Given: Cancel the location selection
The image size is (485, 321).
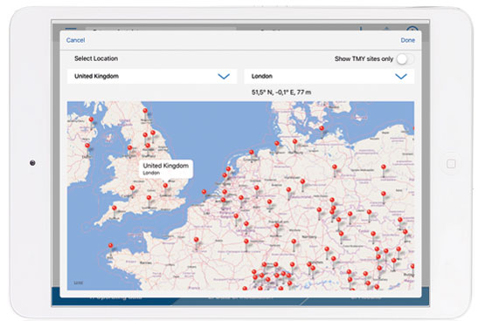Looking at the screenshot, I should click(x=75, y=40).
